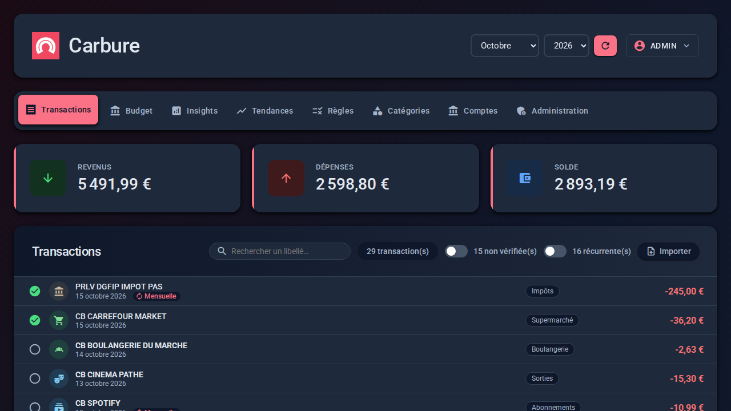
Task: Select the Transactions tab
Action: 58,110
